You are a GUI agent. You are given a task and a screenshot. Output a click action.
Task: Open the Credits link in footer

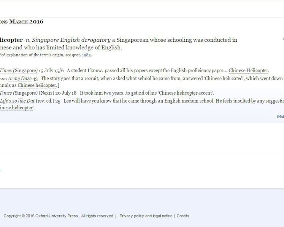tap(183, 216)
